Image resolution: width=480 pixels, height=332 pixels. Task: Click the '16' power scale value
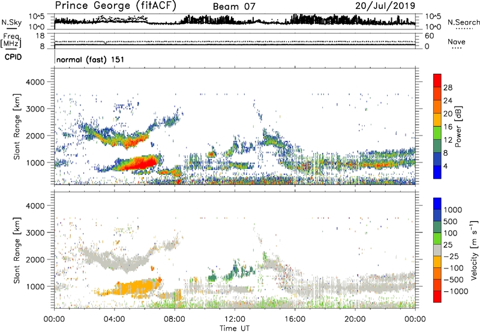point(448,127)
